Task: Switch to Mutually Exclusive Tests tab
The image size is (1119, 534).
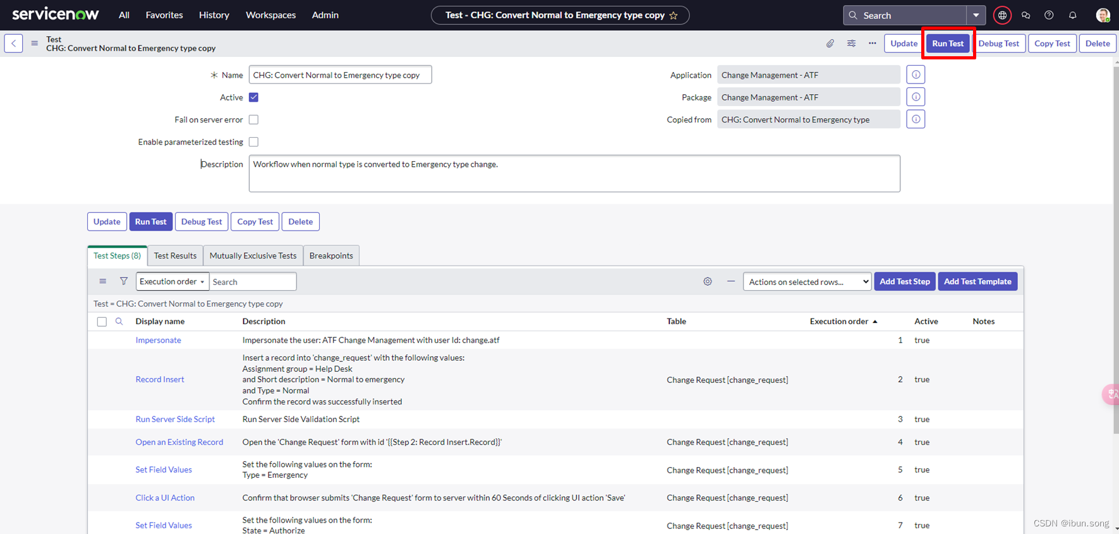Action: click(x=253, y=255)
